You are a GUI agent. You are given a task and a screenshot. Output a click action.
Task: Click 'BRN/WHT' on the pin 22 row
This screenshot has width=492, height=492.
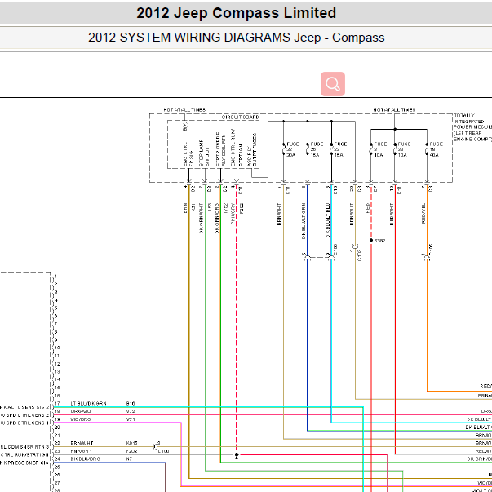click(82, 443)
